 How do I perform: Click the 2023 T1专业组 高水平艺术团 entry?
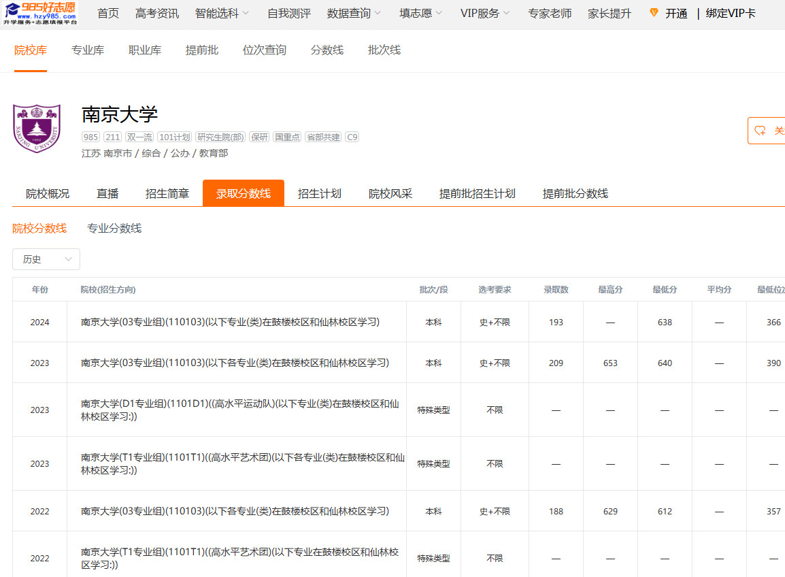pyautogui.click(x=243, y=464)
